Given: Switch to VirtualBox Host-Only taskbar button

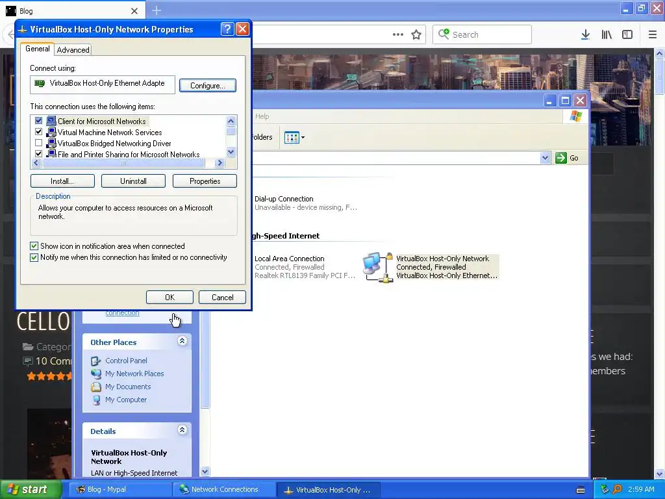Looking at the screenshot, I should coord(328,490).
